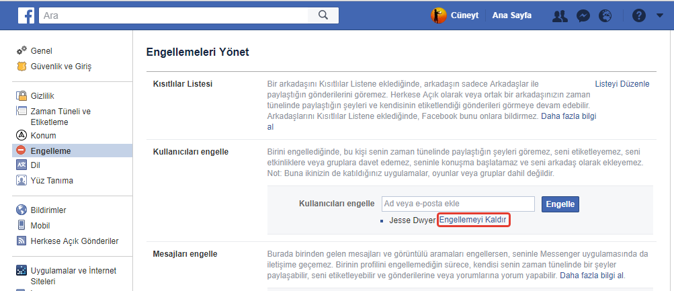Click Ana Sayfa in top bar

point(511,15)
